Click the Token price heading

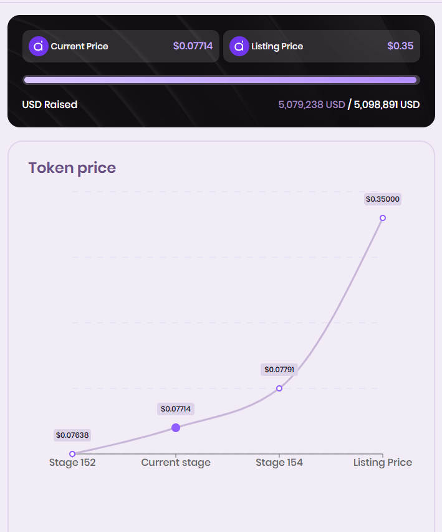(72, 167)
